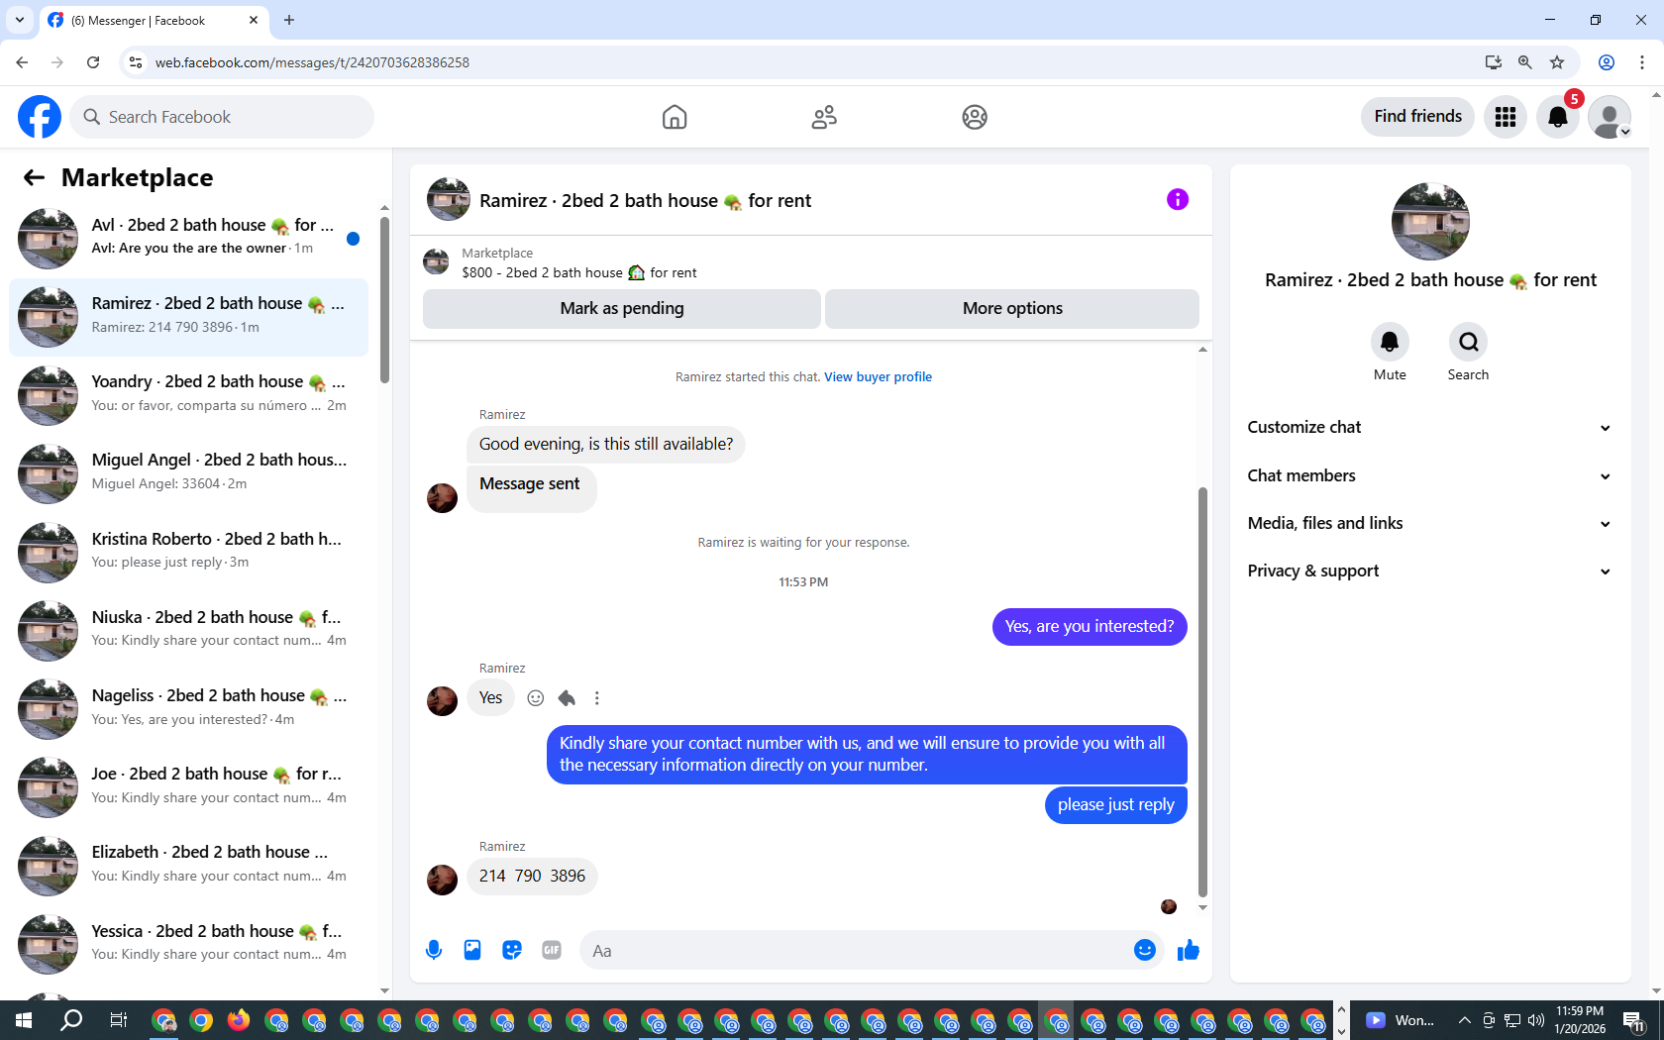Click the Find friends button
The width and height of the screenshot is (1664, 1040).
pos(1417,117)
